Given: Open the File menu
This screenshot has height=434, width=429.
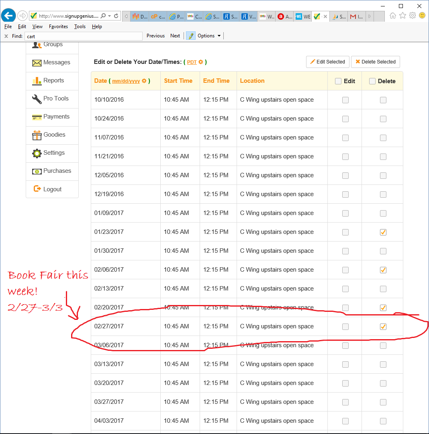Looking at the screenshot, I should pos(8,27).
